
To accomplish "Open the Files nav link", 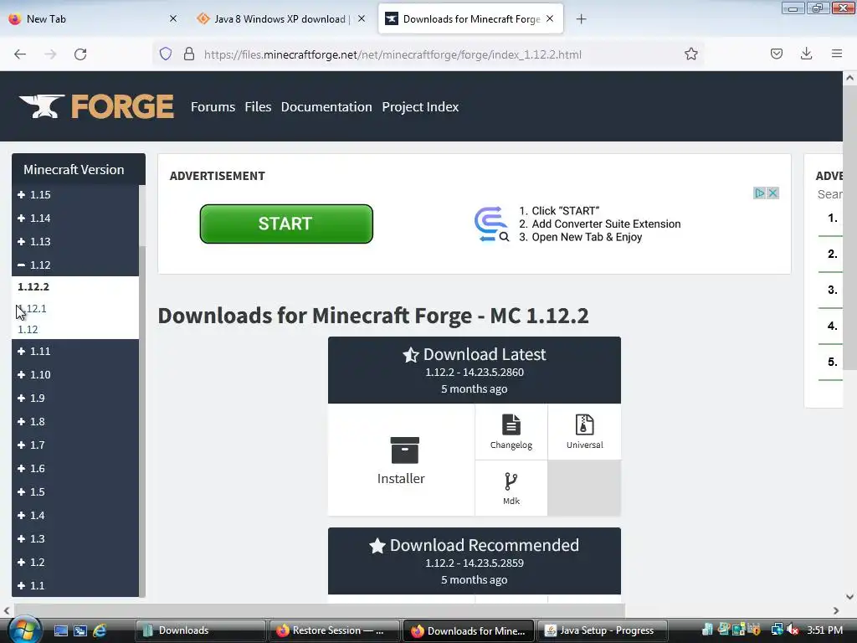I will [258, 106].
